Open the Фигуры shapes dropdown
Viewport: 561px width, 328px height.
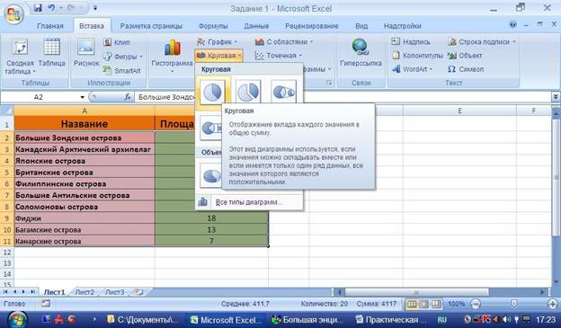(122, 56)
